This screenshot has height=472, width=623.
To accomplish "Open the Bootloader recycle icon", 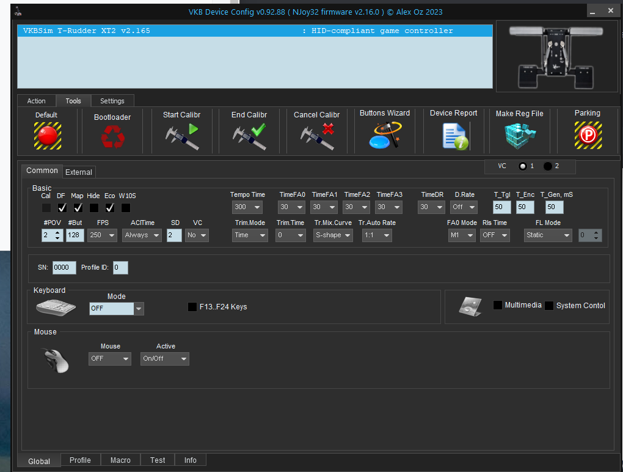I will [x=113, y=137].
